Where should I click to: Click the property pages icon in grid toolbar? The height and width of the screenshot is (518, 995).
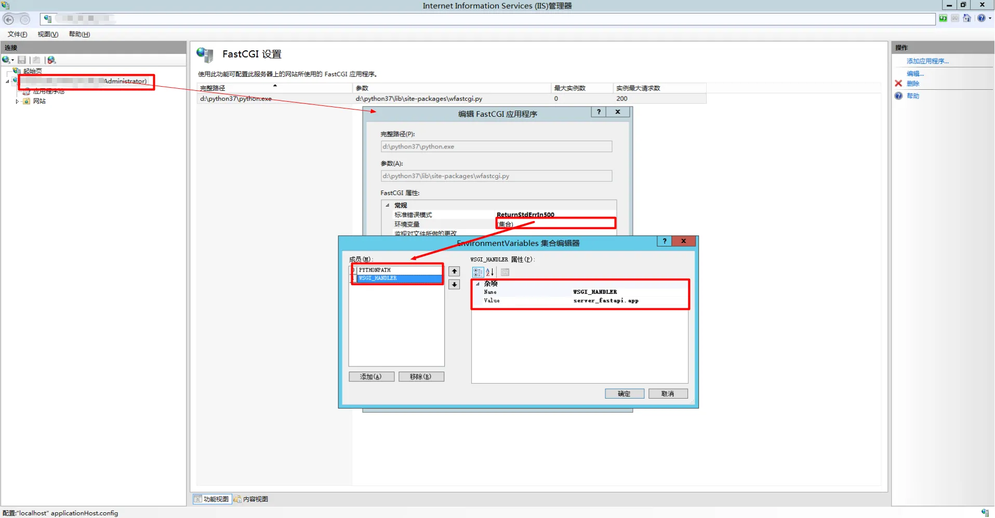point(505,272)
